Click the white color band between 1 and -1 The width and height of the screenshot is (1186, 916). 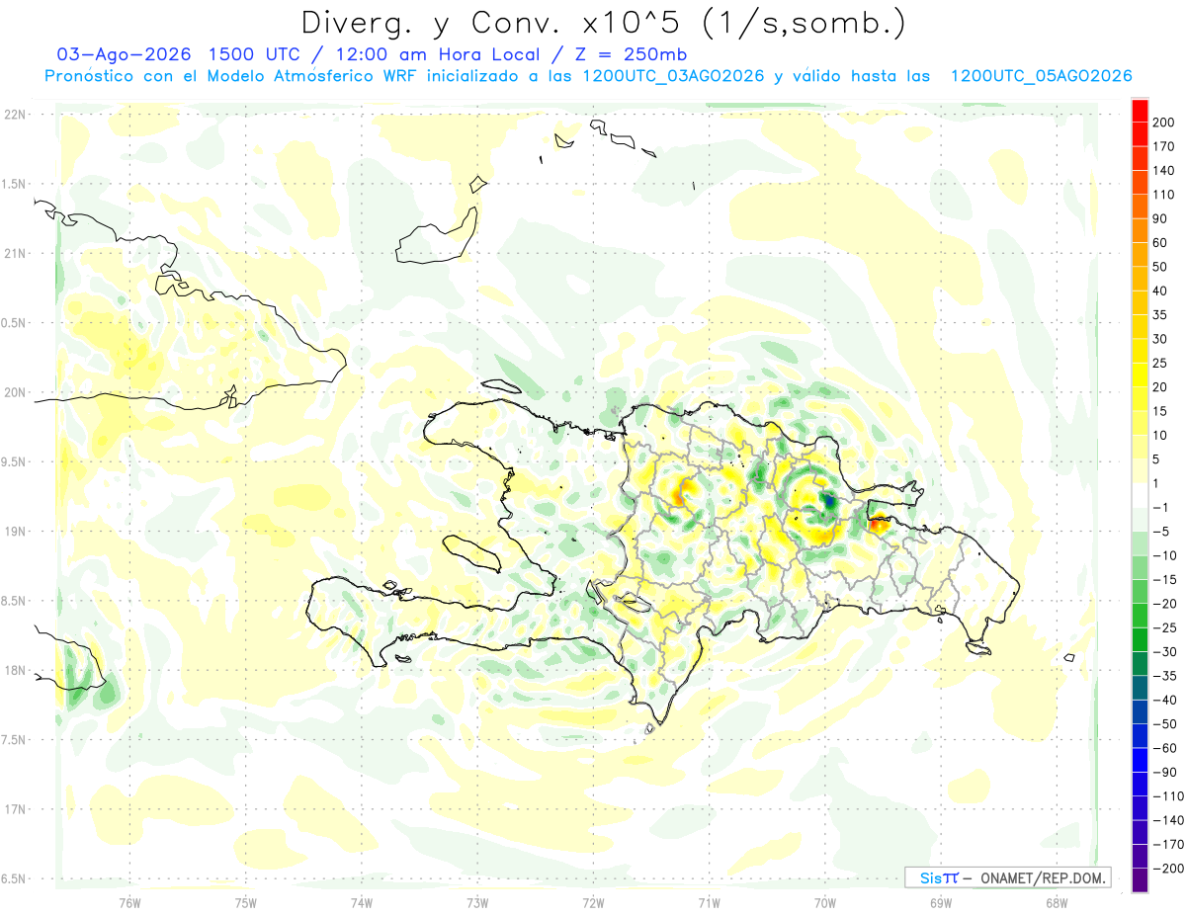1140,496
